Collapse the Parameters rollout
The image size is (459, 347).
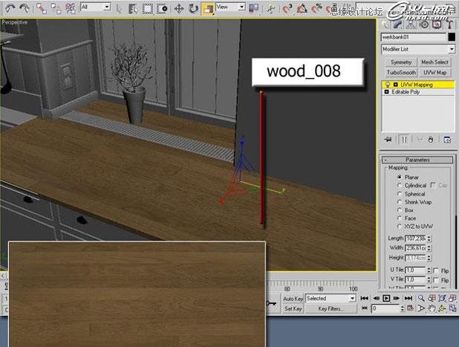417,160
